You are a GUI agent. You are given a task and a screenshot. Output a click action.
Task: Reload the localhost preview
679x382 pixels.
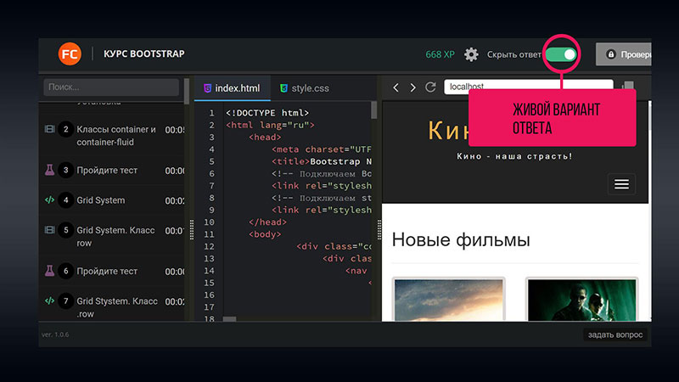point(430,87)
